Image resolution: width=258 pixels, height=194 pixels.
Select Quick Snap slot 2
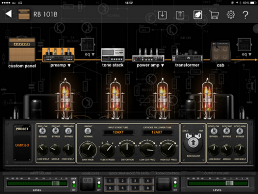(122, 181)
